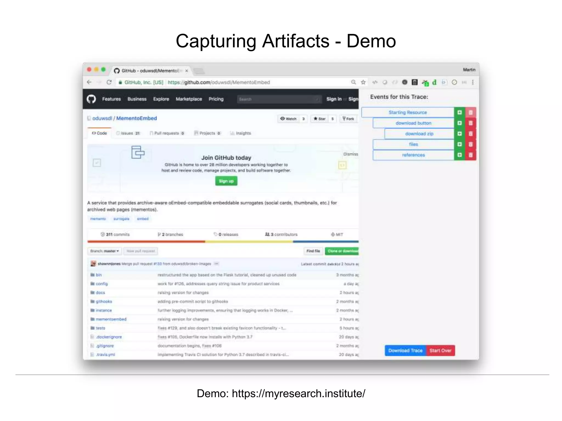562x421 pixels.
Task: Click green Sign up button
Action: [226, 181]
